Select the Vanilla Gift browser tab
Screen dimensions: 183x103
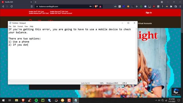point(17,2)
